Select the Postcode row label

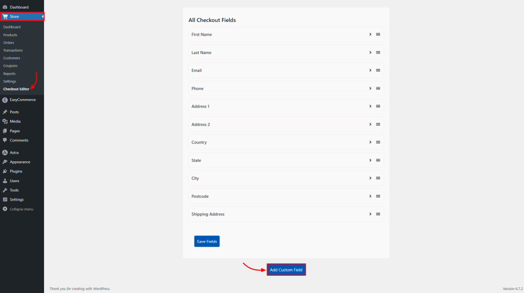200,197
